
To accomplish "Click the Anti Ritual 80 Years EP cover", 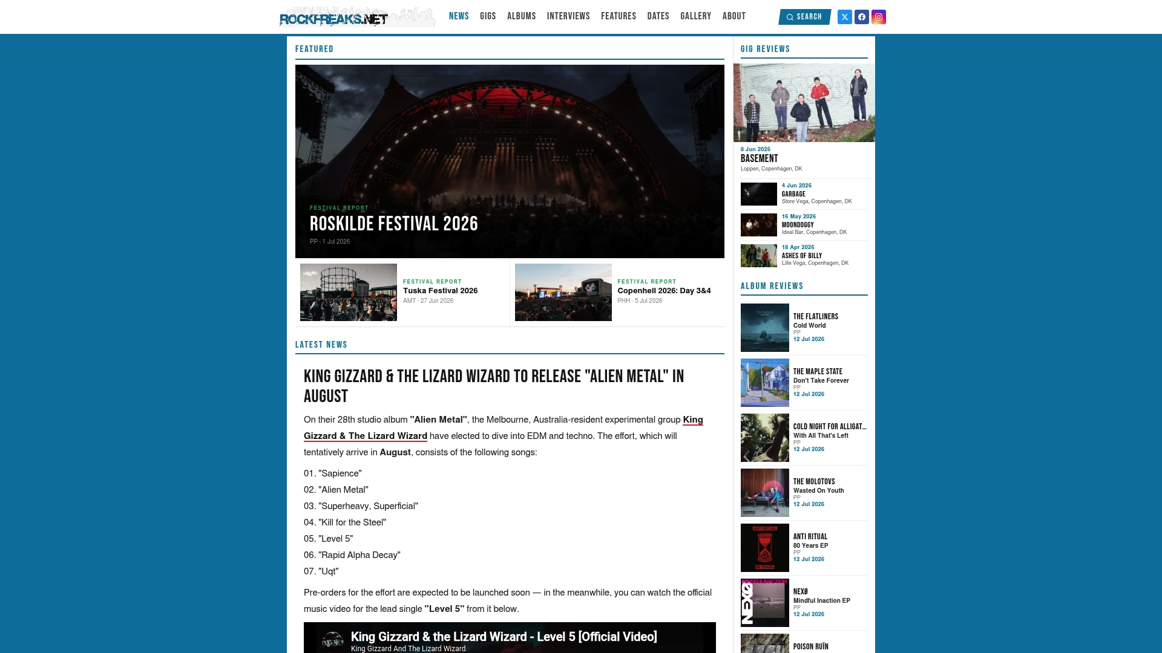I will point(764,548).
